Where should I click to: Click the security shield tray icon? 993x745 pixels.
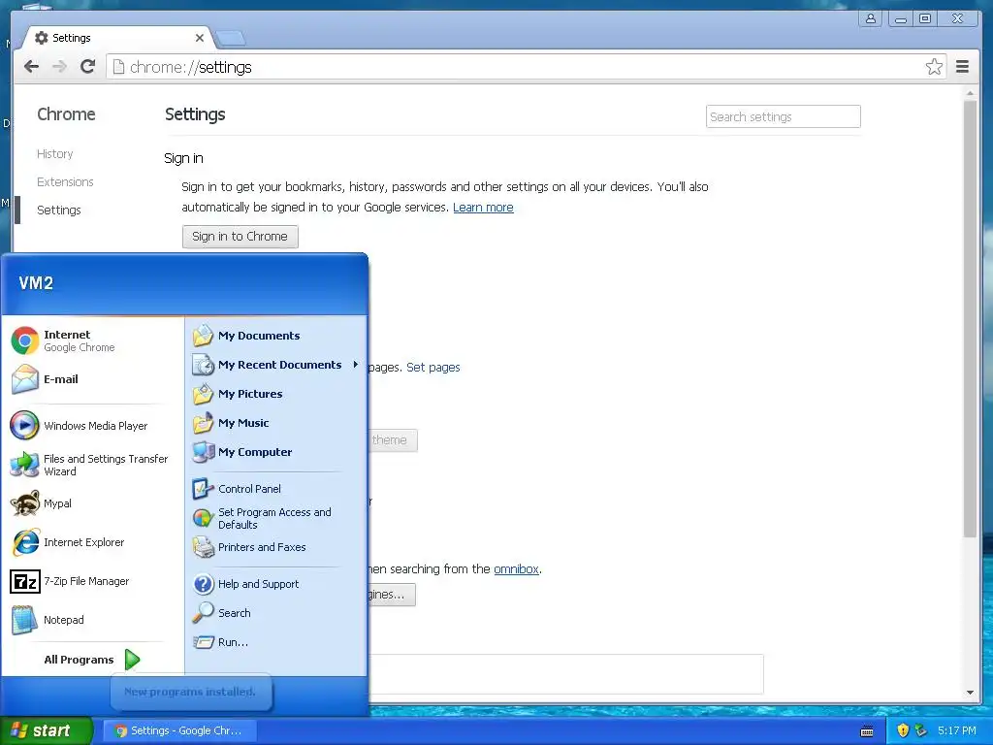(903, 730)
